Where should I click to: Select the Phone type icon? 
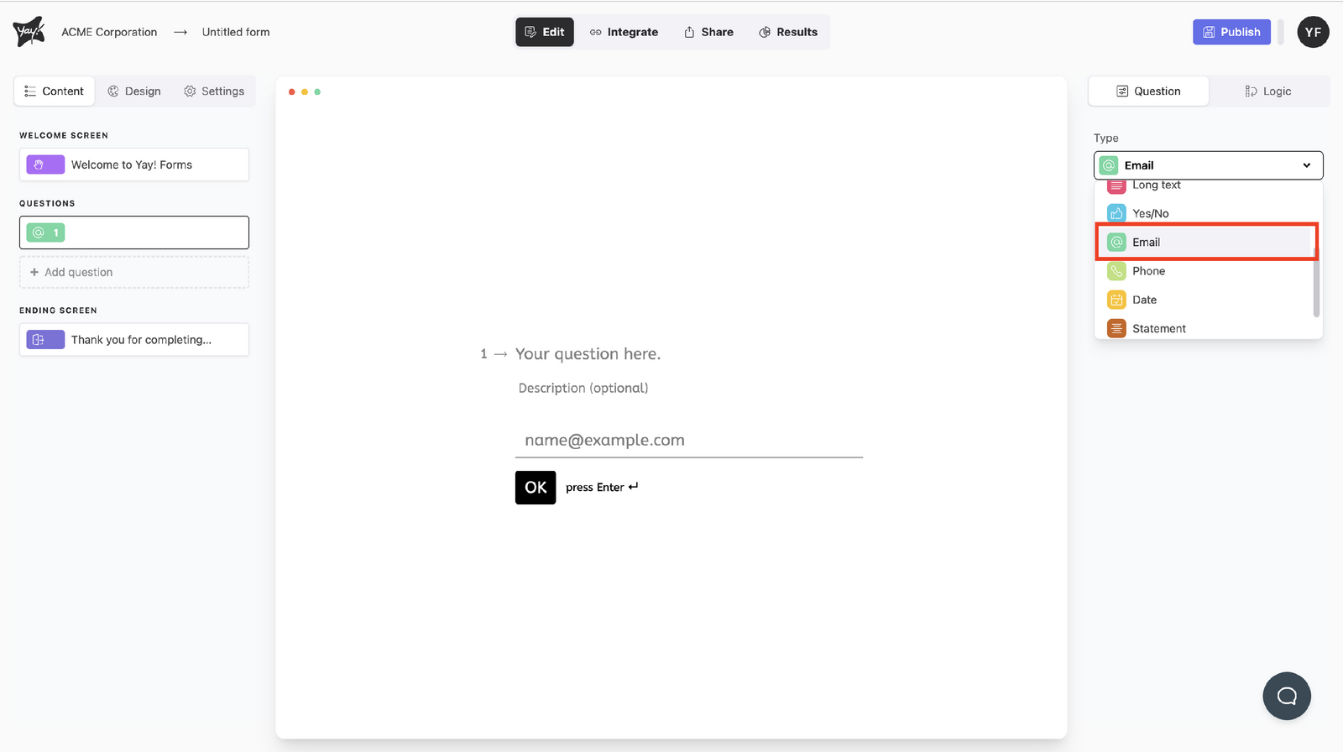click(1116, 271)
